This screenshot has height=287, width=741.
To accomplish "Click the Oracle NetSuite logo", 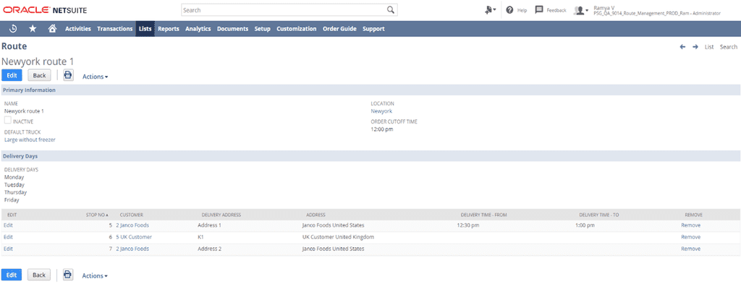I will pyautogui.click(x=45, y=10).
